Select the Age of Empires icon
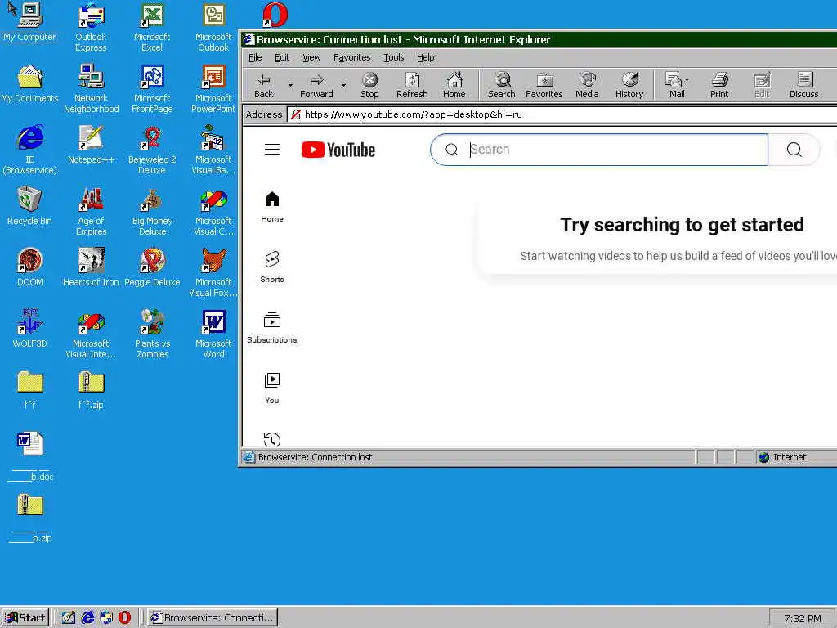The image size is (837, 628). (92, 212)
